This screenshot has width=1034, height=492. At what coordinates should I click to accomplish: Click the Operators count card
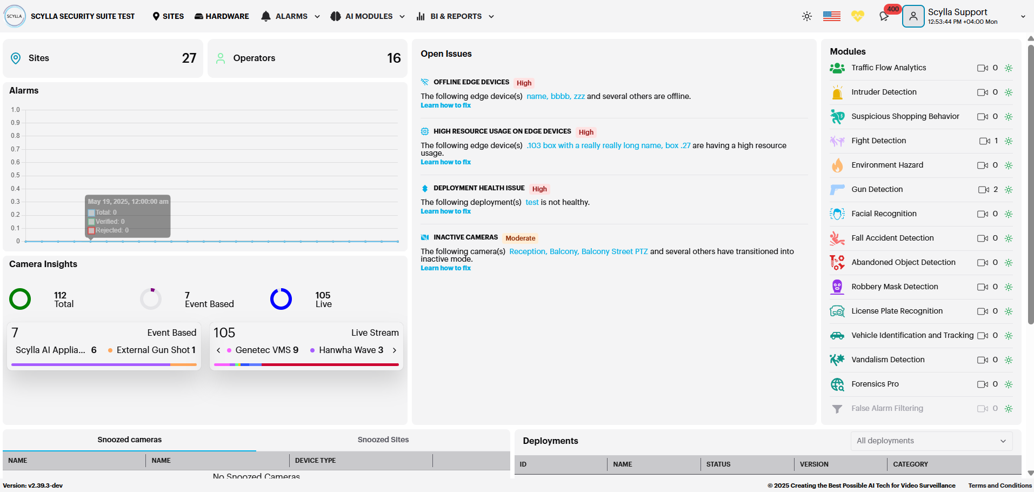307,58
